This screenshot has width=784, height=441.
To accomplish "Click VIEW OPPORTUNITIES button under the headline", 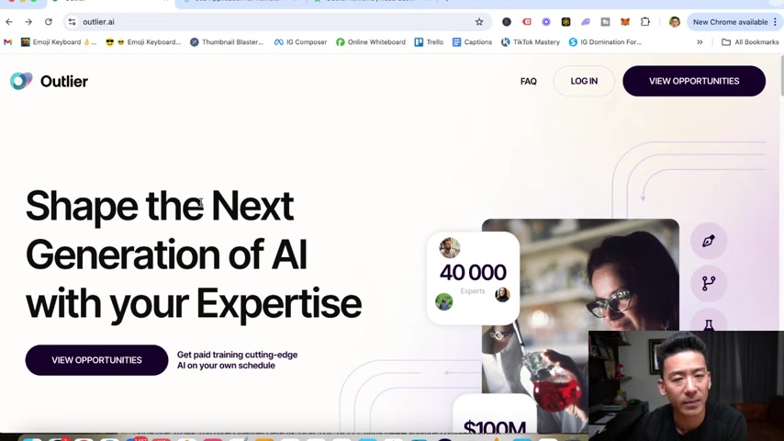I will pyautogui.click(x=96, y=360).
